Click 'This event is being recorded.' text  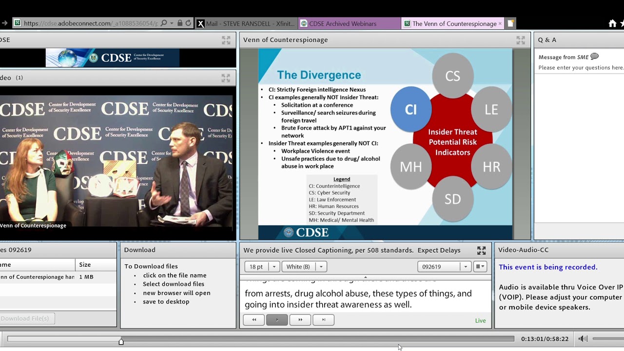tap(548, 267)
